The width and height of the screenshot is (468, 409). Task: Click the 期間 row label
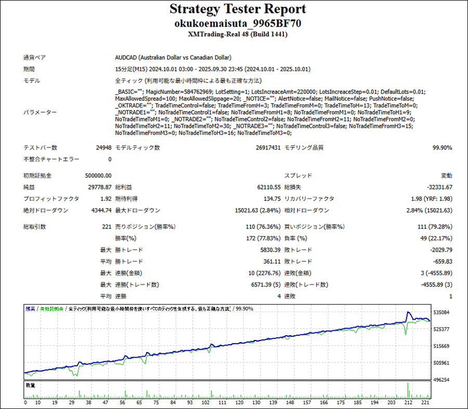[29, 69]
